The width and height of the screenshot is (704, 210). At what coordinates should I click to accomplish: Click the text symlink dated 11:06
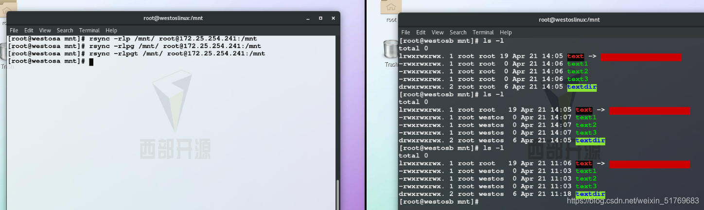584,164
